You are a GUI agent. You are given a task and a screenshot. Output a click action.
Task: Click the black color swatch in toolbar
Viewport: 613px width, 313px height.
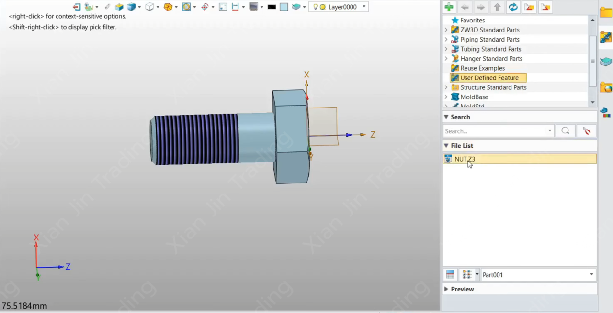pos(272,7)
